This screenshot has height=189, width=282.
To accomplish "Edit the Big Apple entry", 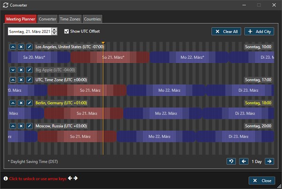I will (29, 70).
